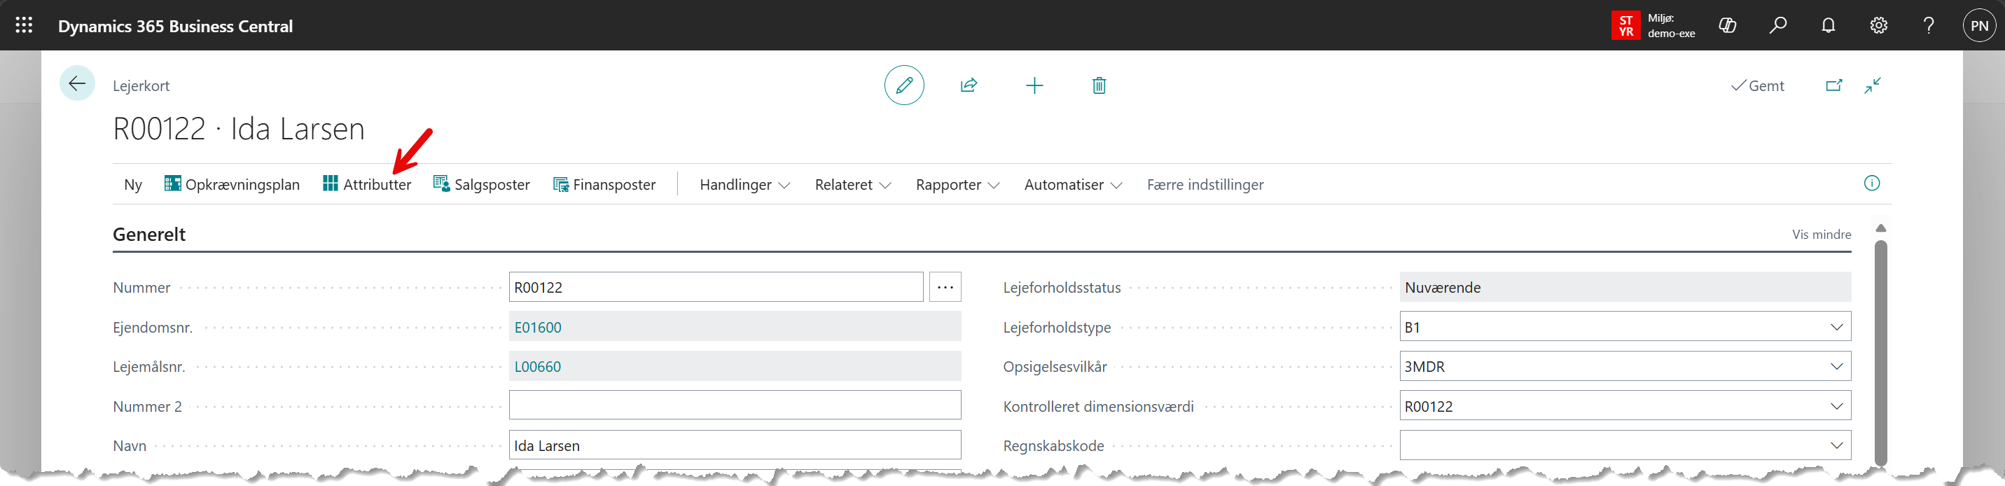Viewport: 2005px width, 486px height.
Task: Open the Copilot icon in header
Action: tap(1727, 26)
